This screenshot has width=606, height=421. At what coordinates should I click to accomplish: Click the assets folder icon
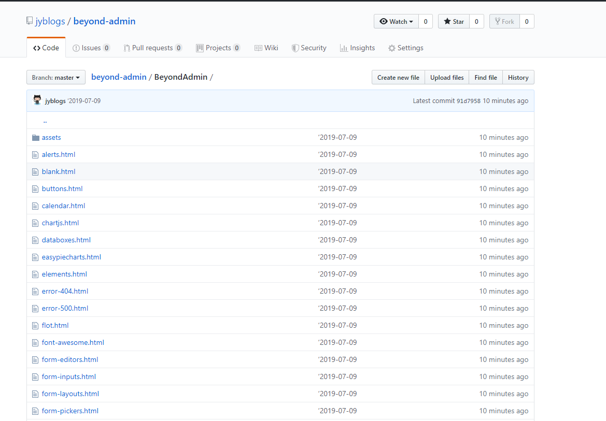tap(36, 138)
